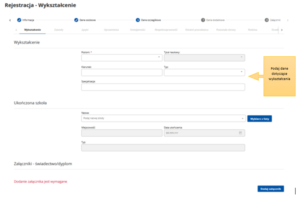Focus the Specjalizacja input field
Screen dimensions: 302x205
(x=163, y=87)
